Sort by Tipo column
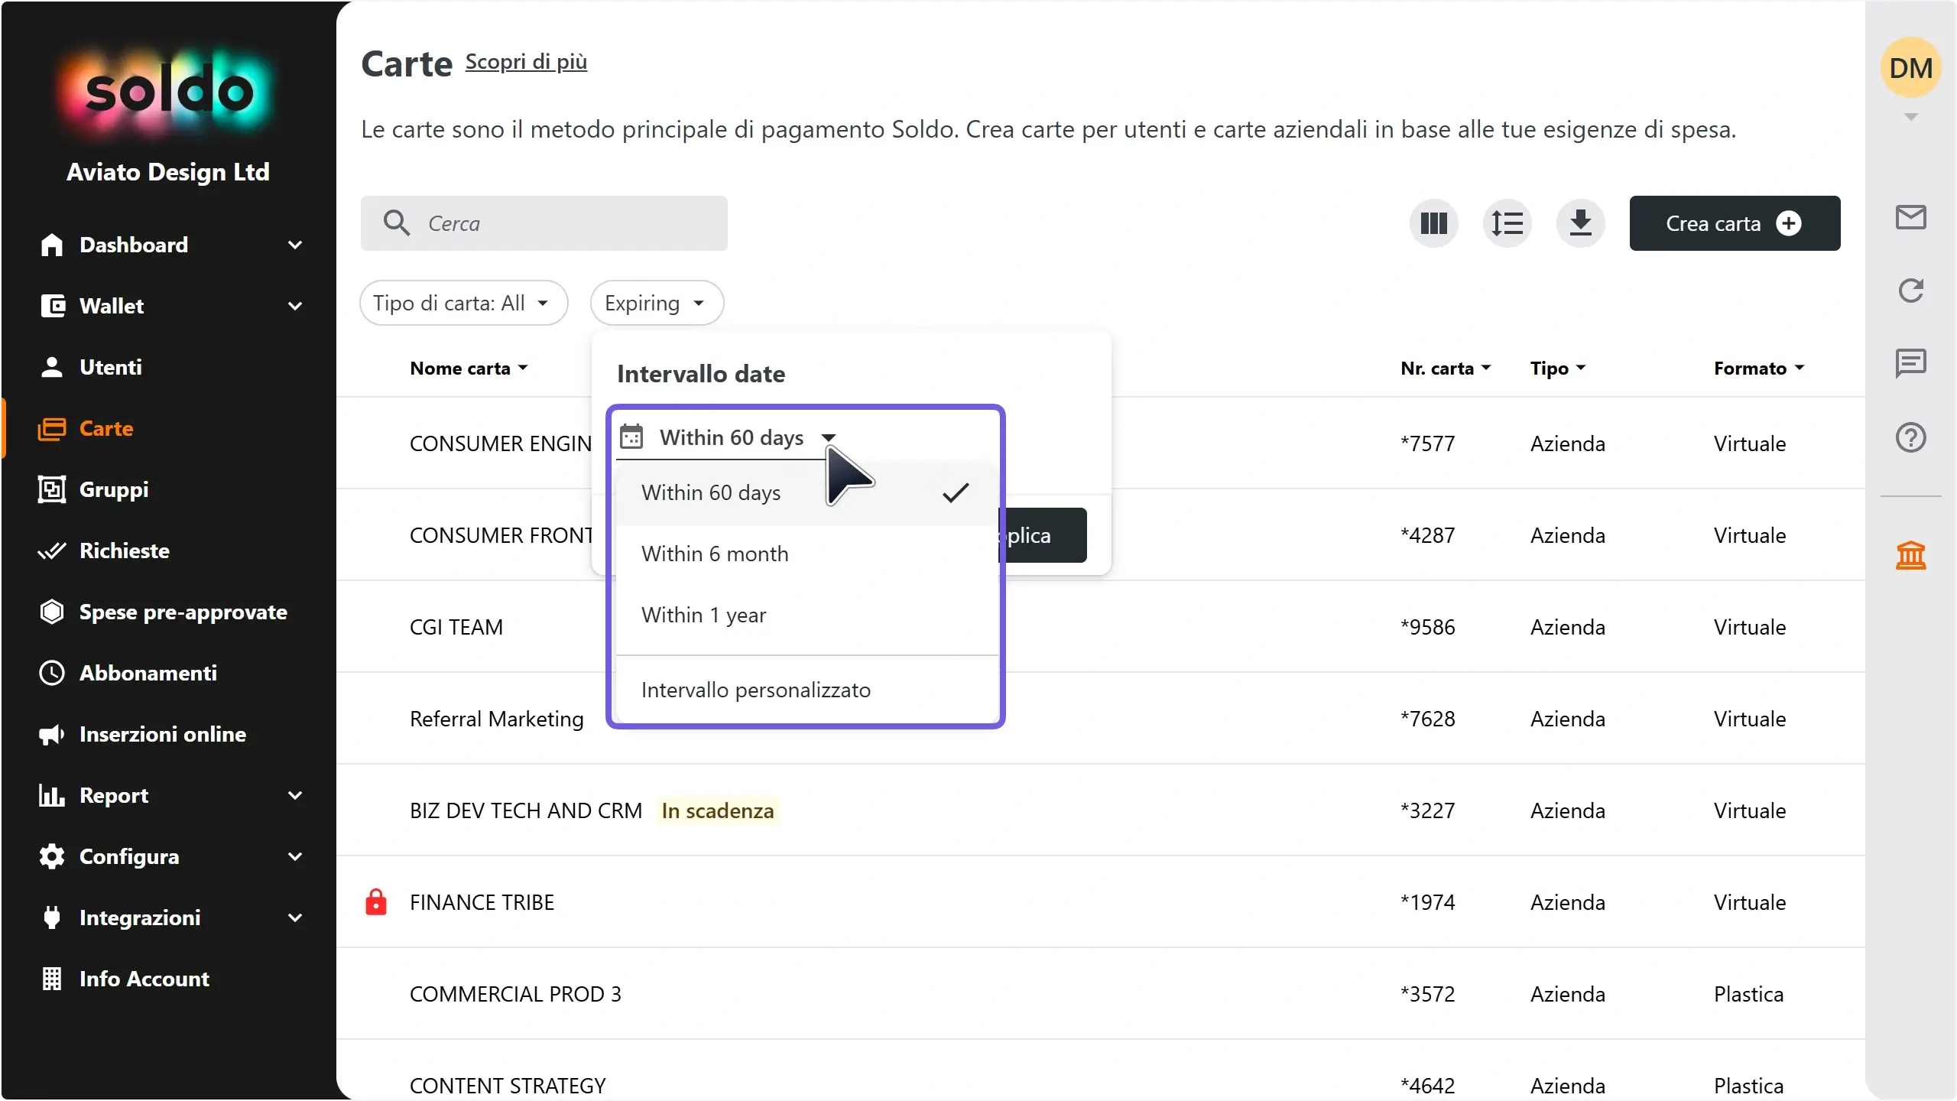Viewport: 1957px width, 1101px height. coord(1558,368)
